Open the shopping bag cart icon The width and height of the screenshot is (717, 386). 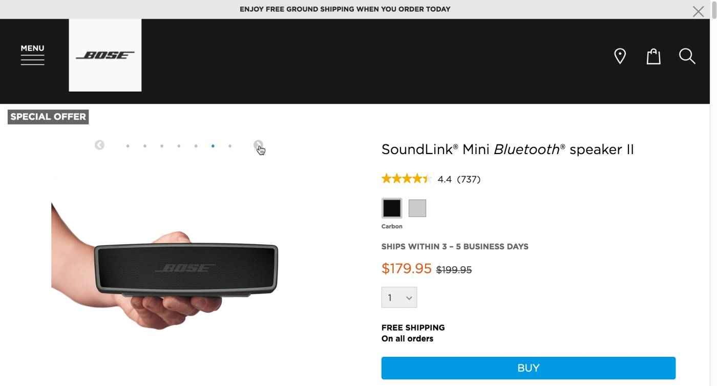[653, 56]
